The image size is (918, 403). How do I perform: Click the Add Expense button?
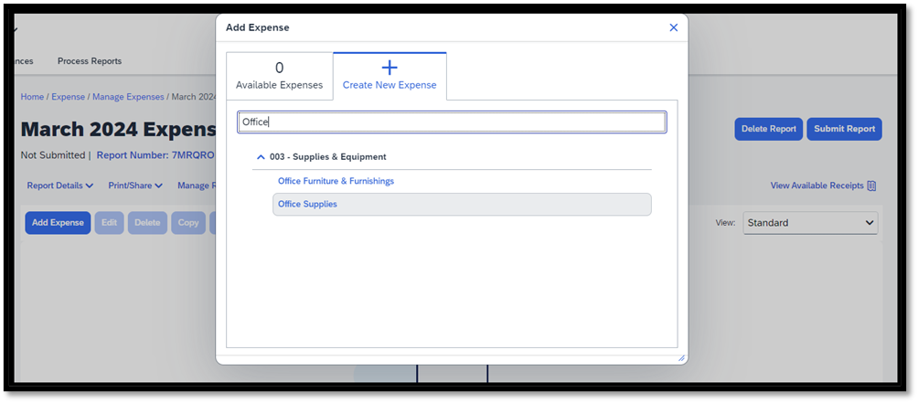[58, 223]
